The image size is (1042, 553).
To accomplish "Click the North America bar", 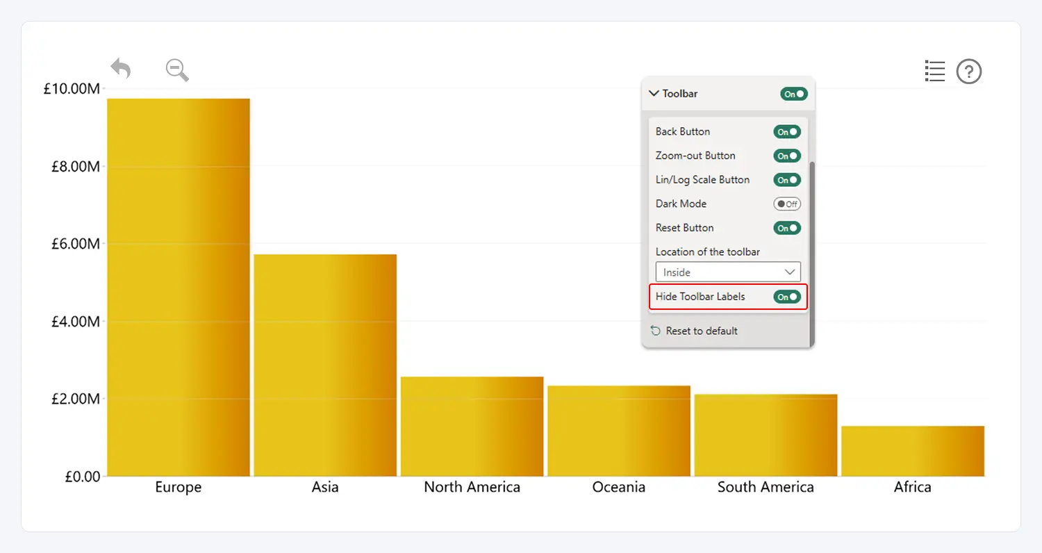I will tap(472, 426).
